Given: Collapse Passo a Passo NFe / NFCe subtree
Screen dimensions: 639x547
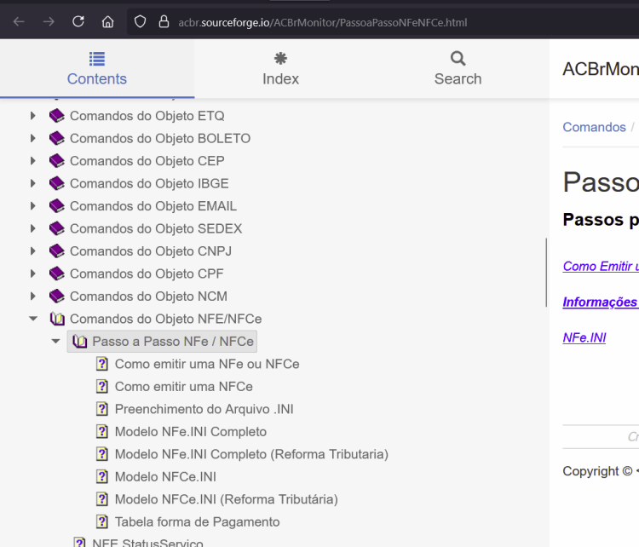Looking at the screenshot, I should click(56, 341).
